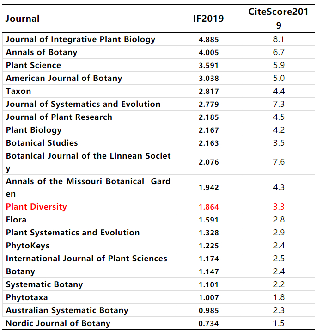Click International Journal of Plant Sciences
This screenshot has height=333, width=316.
click(x=86, y=259)
